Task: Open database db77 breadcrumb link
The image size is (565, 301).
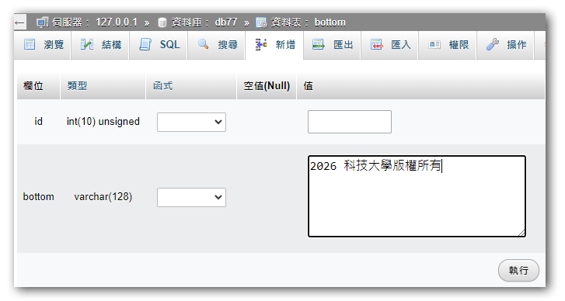Action: click(204, 22)
